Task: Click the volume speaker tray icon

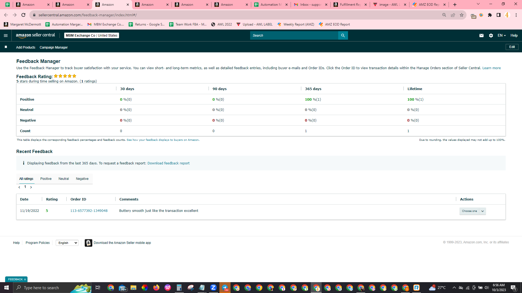Action: point(487,288)
